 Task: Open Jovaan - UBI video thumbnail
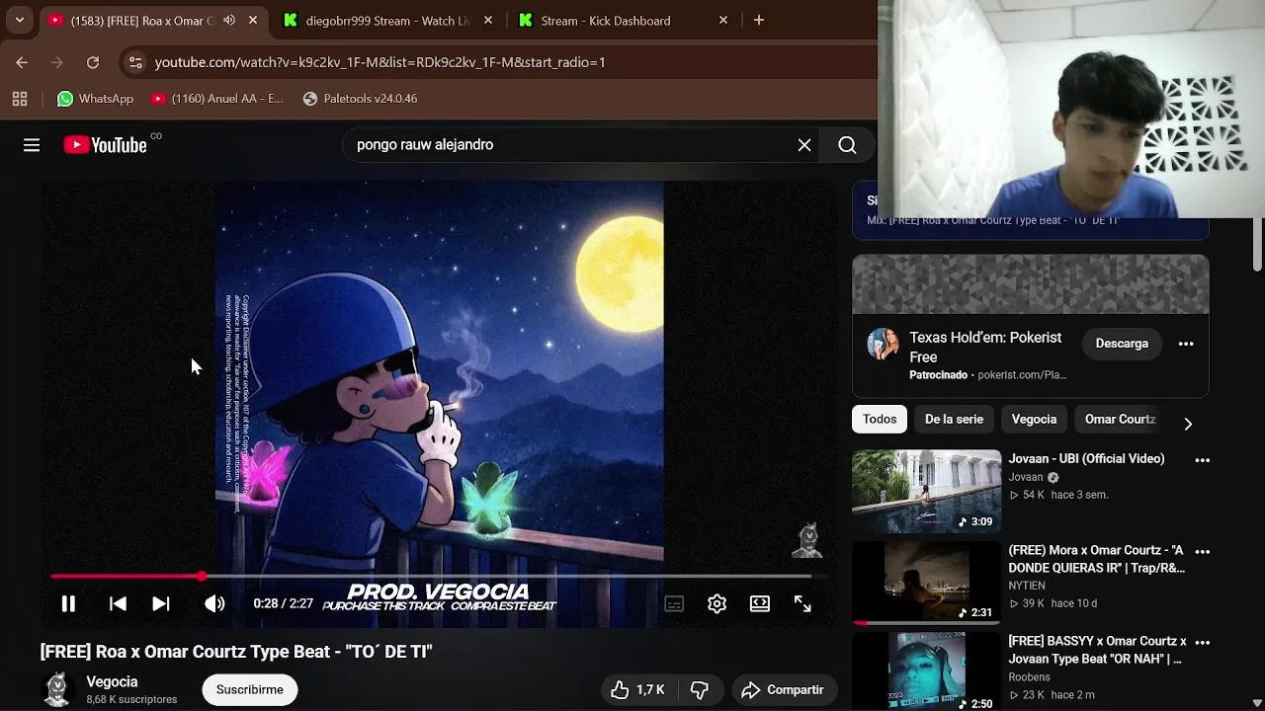[926, 492]
